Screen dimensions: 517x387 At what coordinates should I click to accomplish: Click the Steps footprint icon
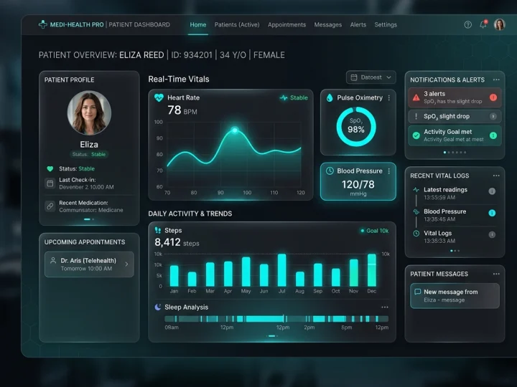tap(158, 230)
